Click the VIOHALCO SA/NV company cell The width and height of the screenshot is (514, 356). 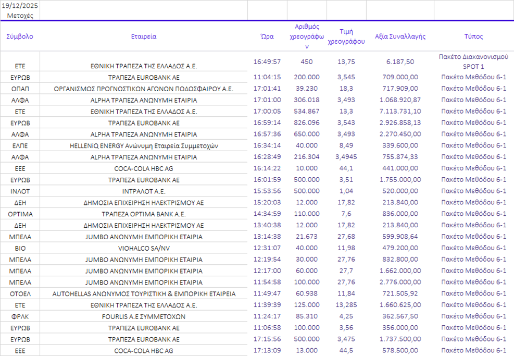click(144, 248)
